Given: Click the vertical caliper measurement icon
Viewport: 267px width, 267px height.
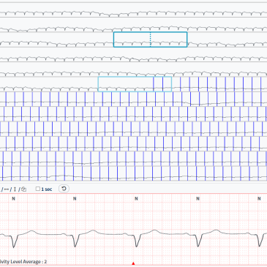Looking at the screenshot, I should pyautogui.click(x=15, y=189).
